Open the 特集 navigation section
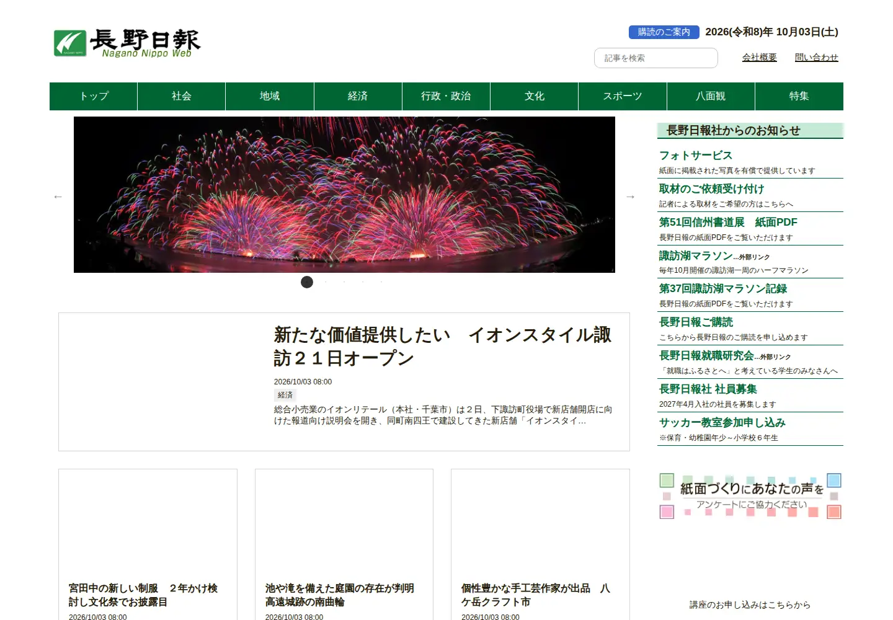This screenshot has height=620, width=893. (799, 96)
